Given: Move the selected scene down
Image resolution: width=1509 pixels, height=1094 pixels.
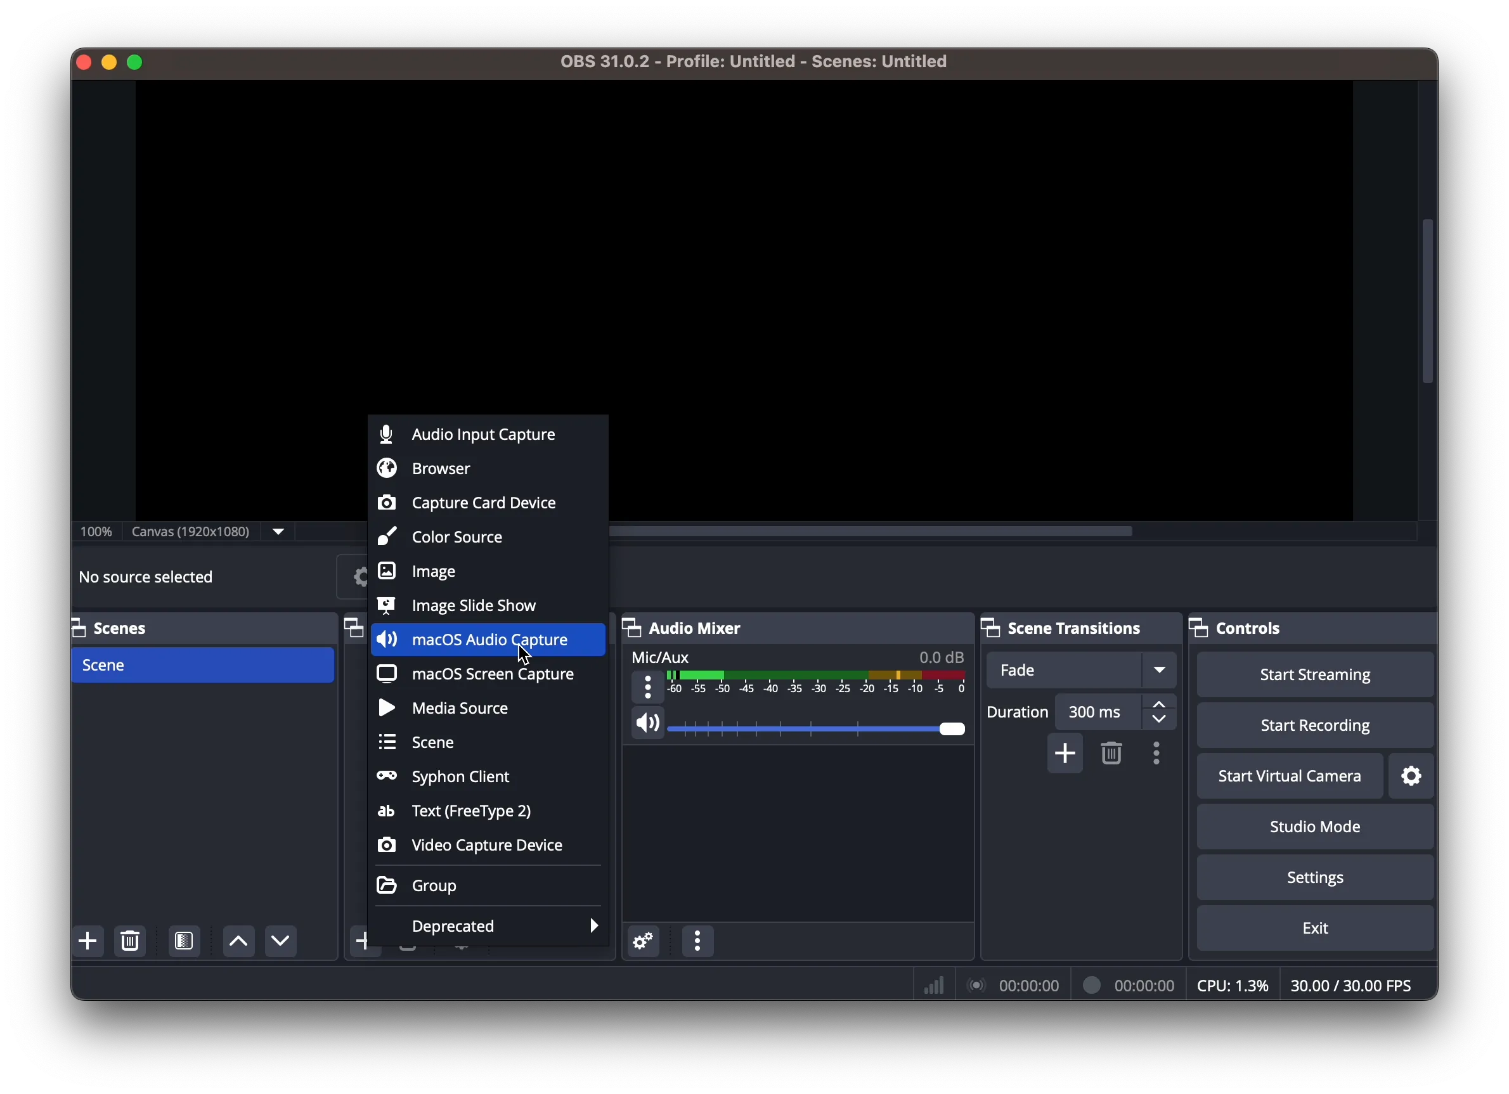Looking at the screenshot, I should coord(280,941).
